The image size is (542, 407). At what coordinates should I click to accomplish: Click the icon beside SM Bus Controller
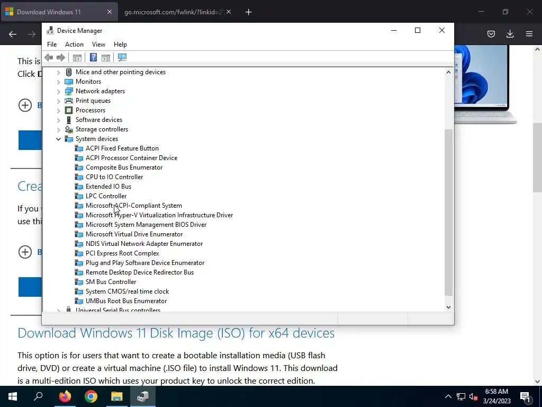pos(79,282)
